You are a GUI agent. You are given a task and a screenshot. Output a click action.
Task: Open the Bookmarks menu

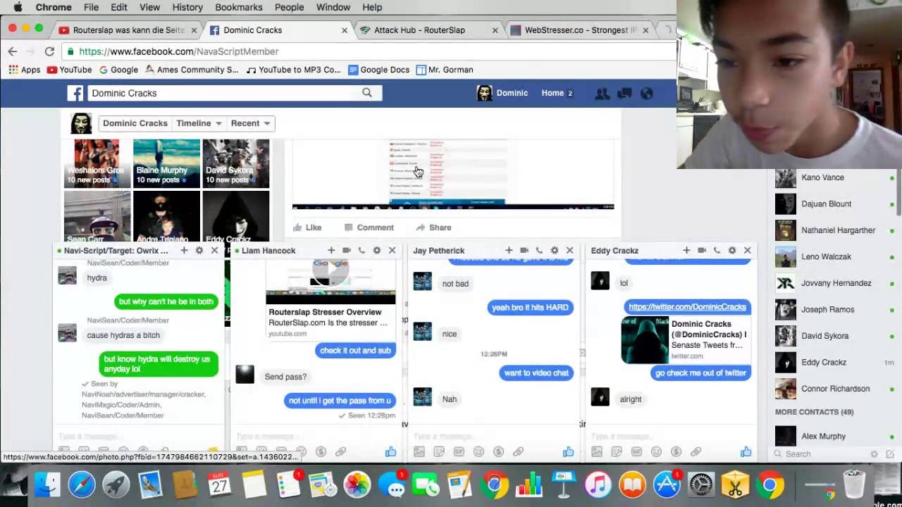238,7
